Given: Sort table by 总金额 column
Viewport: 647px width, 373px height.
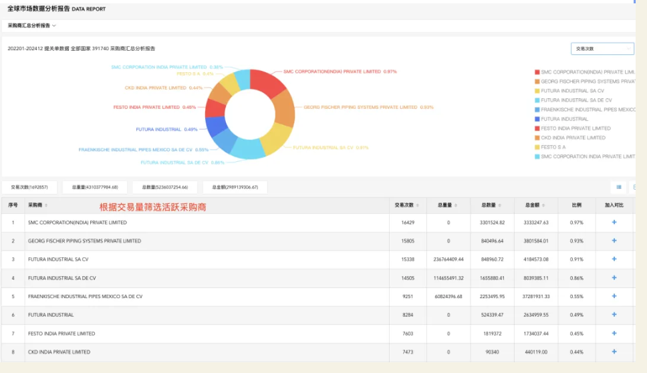Looking at the screenshot, I should 535,205.
